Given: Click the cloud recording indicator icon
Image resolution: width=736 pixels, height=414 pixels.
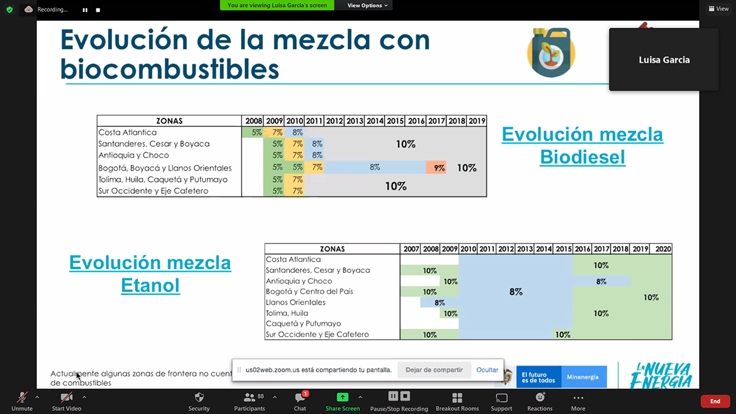Looking at the screenshot, I should (x=29, y=9).
